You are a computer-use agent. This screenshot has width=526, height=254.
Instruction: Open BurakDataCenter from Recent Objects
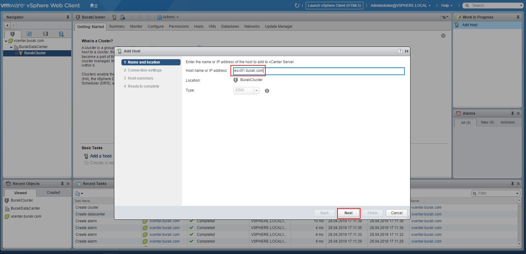(x=25, y=208)
